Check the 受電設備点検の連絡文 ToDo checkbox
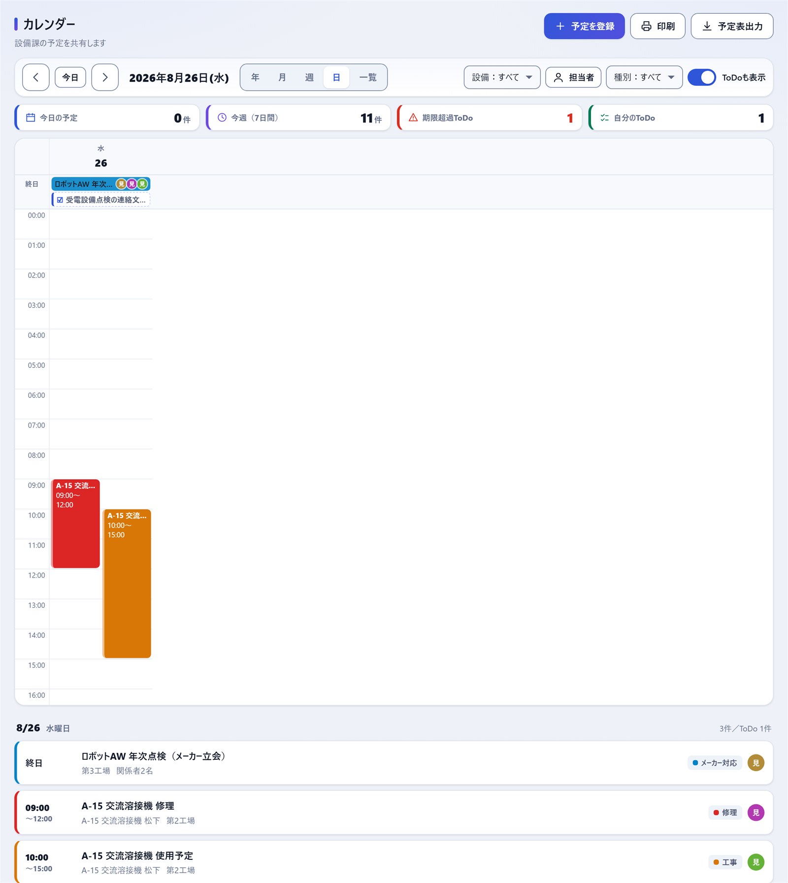The height and width of the screenshot is (883, 788). pos(60,200)
